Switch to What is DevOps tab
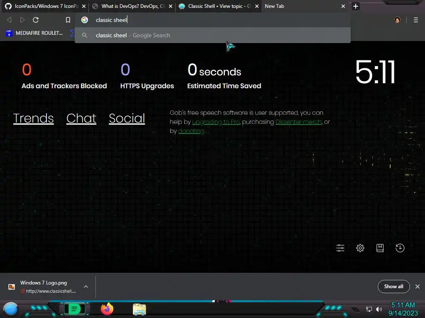 [x=132, y=6]
